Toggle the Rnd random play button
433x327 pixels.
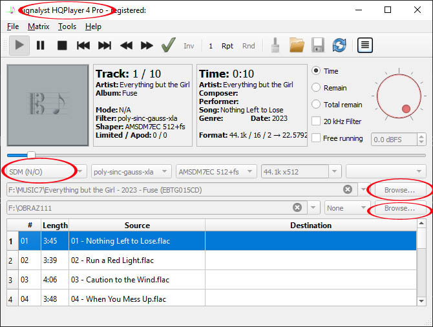click(249, 46)
